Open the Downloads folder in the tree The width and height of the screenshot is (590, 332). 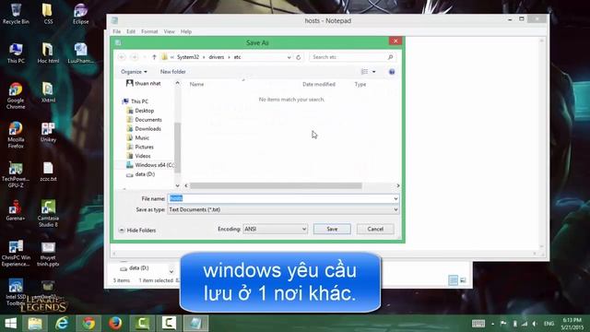[144, 129]
